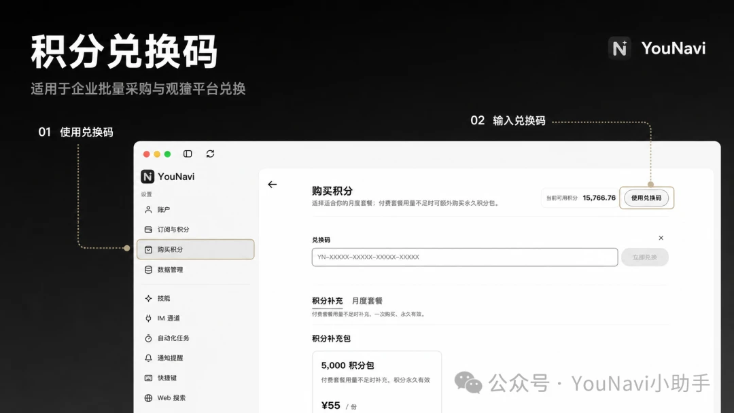Select the 5,000 积分包 card

pos(377,382)
